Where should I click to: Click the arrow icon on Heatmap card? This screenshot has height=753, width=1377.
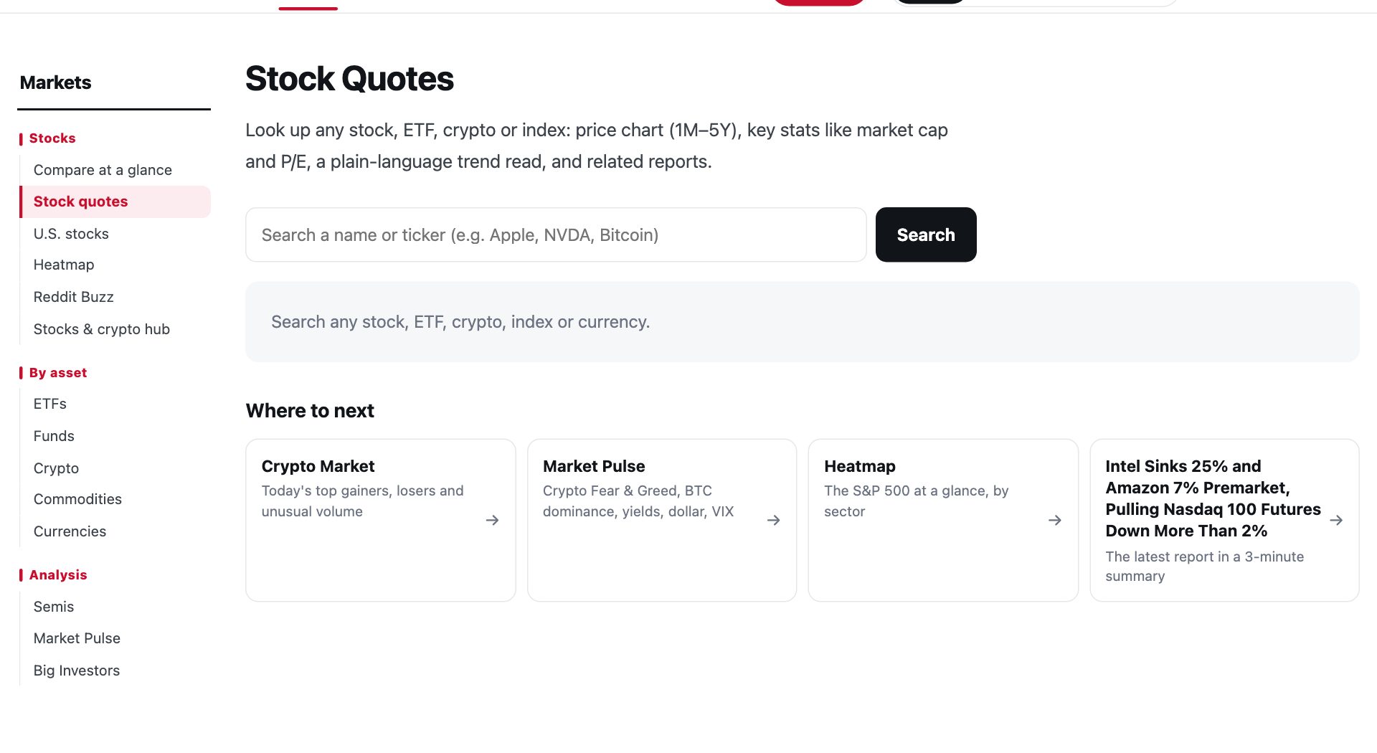pyautogui.click(x=1054, y=520)
